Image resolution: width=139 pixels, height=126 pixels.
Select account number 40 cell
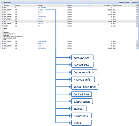(x=16, y=48)
